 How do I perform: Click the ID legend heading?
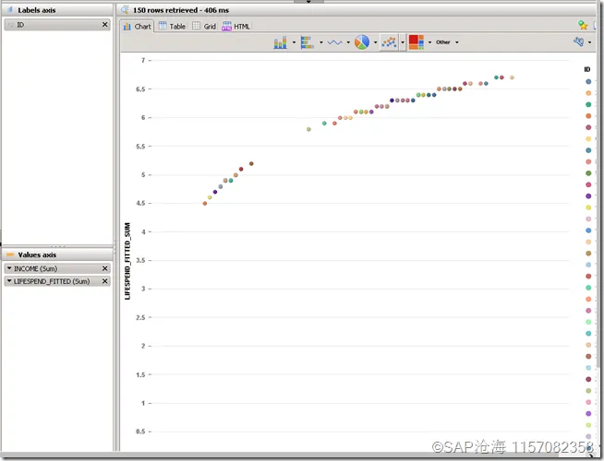[587, 69]
